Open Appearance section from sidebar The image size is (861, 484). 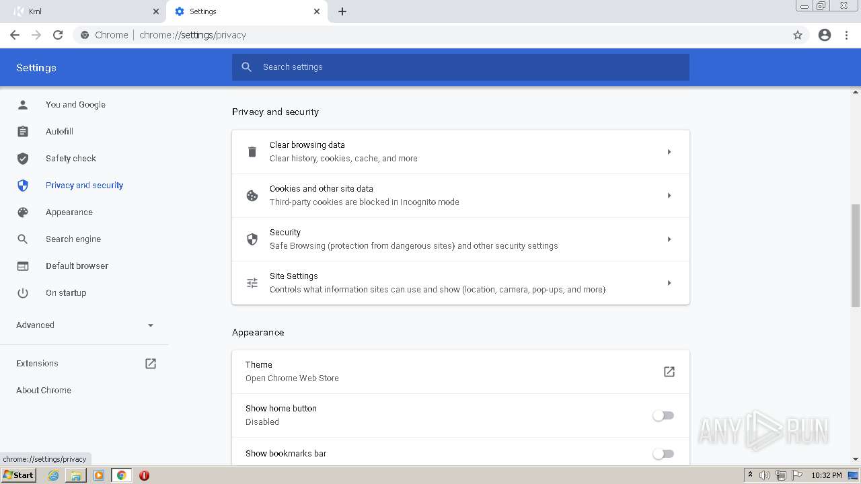tap(69, 212)
